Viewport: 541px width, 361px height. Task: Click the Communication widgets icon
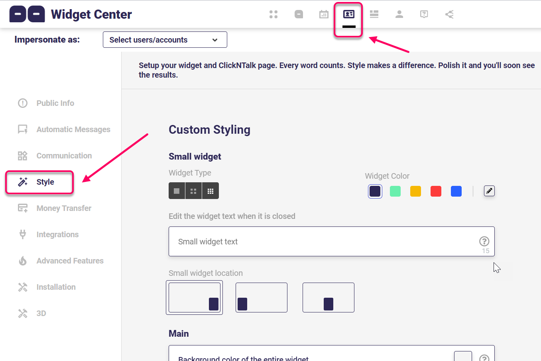pos(23,156)
